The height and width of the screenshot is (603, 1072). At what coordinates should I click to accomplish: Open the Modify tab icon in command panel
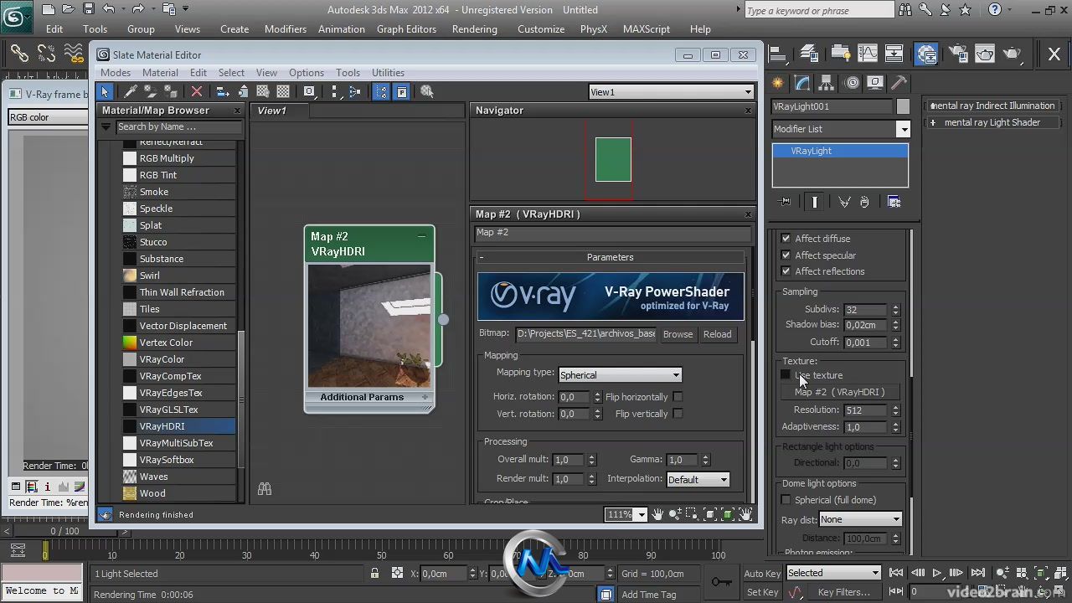(802, 82)
